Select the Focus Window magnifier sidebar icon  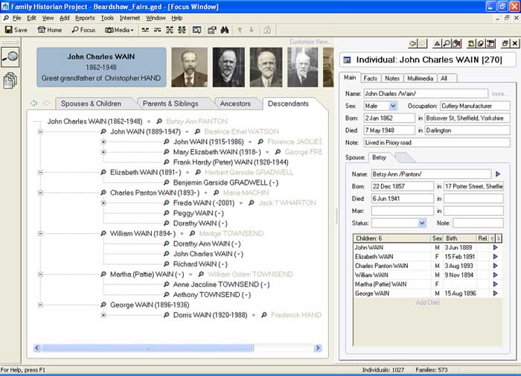[10, 57]
